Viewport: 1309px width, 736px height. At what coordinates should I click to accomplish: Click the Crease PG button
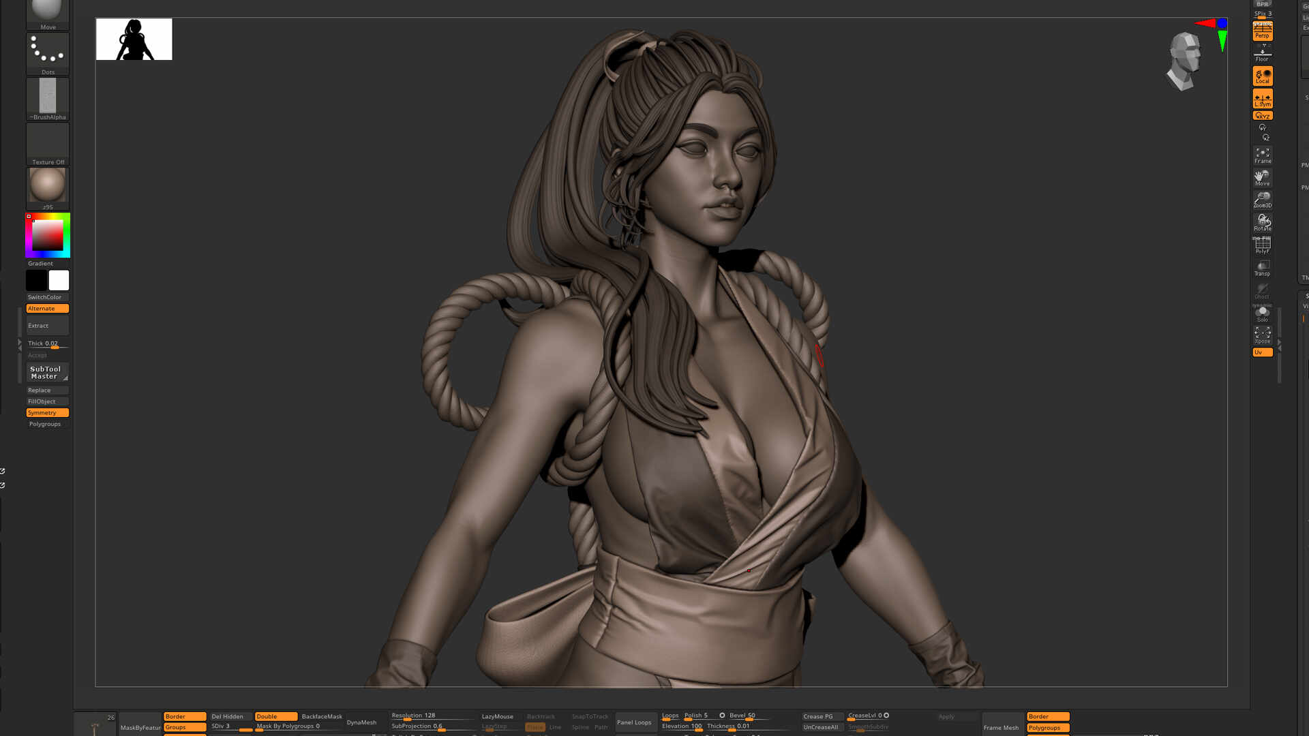click(x=822, y=716)
